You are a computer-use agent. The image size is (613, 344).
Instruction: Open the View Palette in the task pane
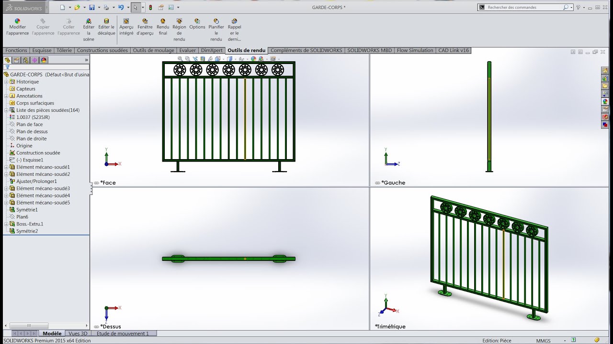click(x=605, y=94)
